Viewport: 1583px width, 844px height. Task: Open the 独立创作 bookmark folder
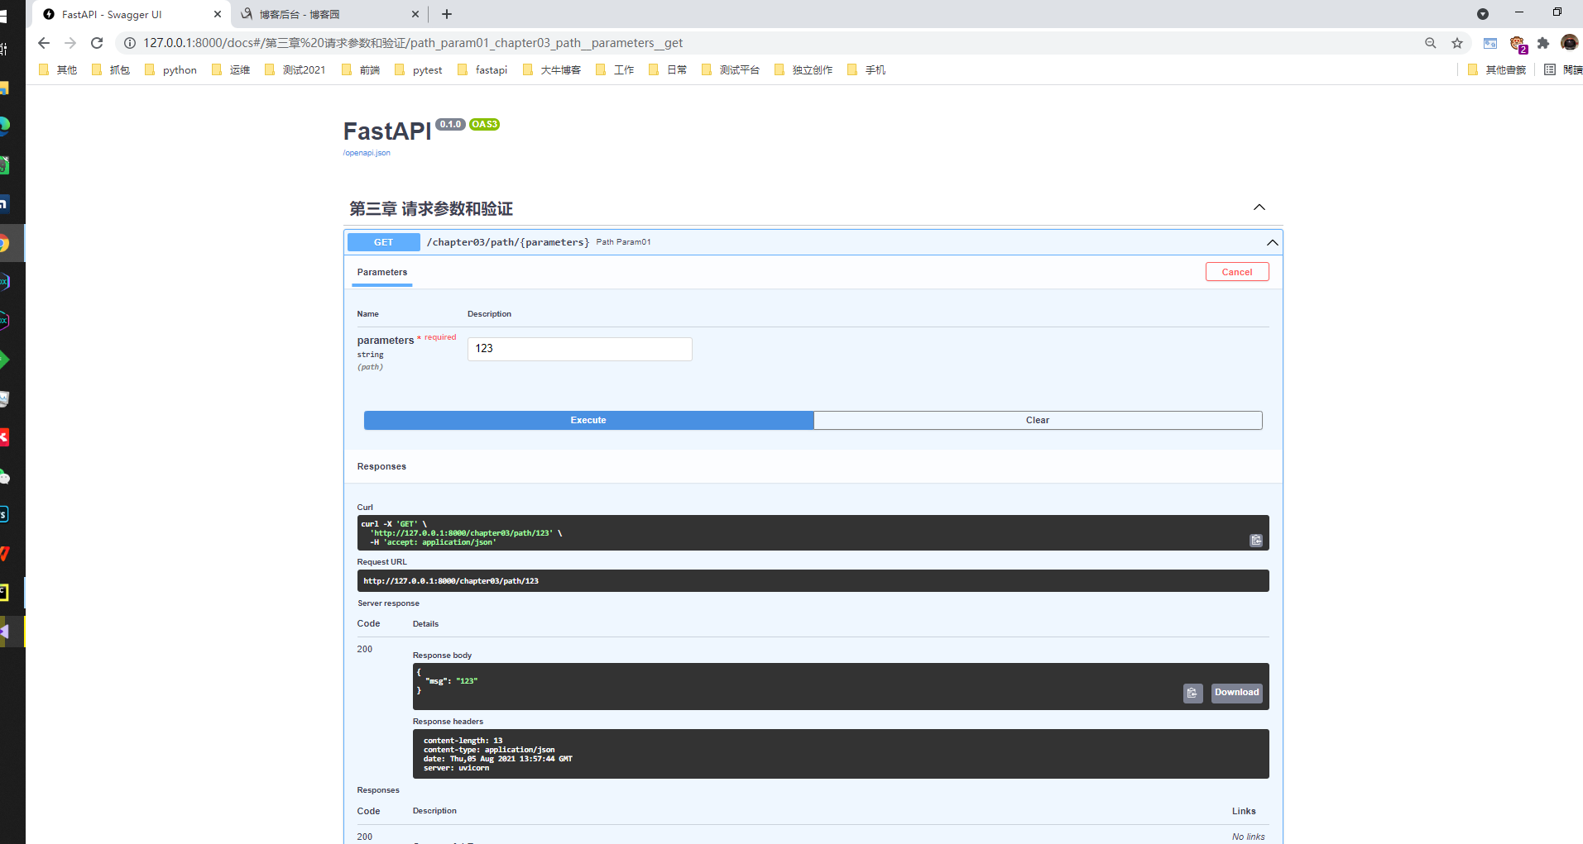coord(803,69)
